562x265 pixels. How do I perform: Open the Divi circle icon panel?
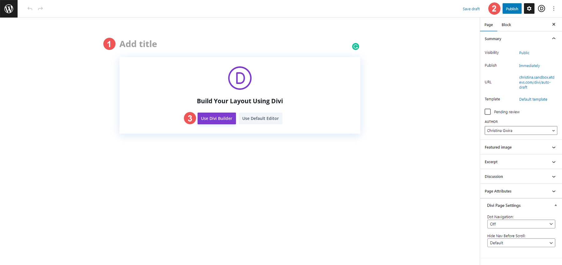[x=541, y=9]
